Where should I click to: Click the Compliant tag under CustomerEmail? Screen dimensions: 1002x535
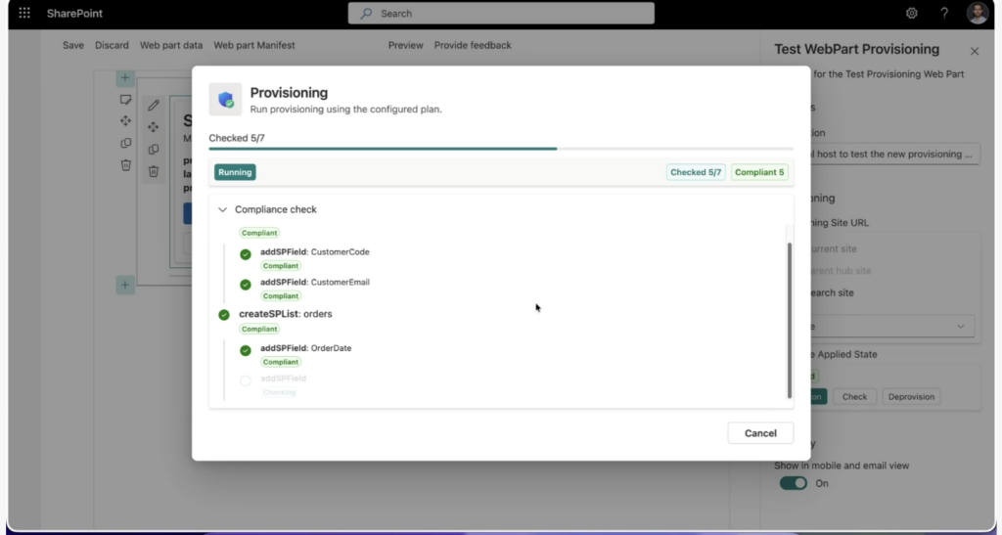(281, 296)
